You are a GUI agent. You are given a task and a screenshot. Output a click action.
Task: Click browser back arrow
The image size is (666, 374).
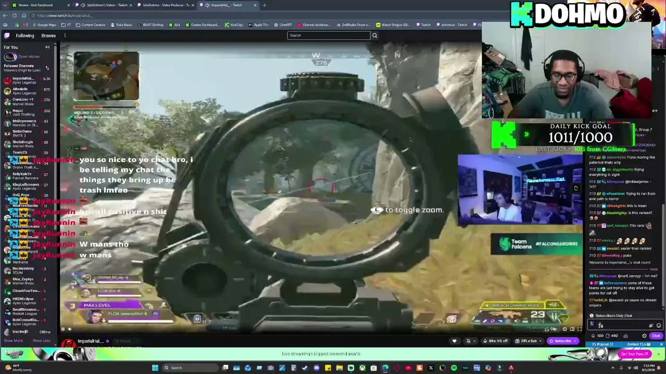click(5, 16)
